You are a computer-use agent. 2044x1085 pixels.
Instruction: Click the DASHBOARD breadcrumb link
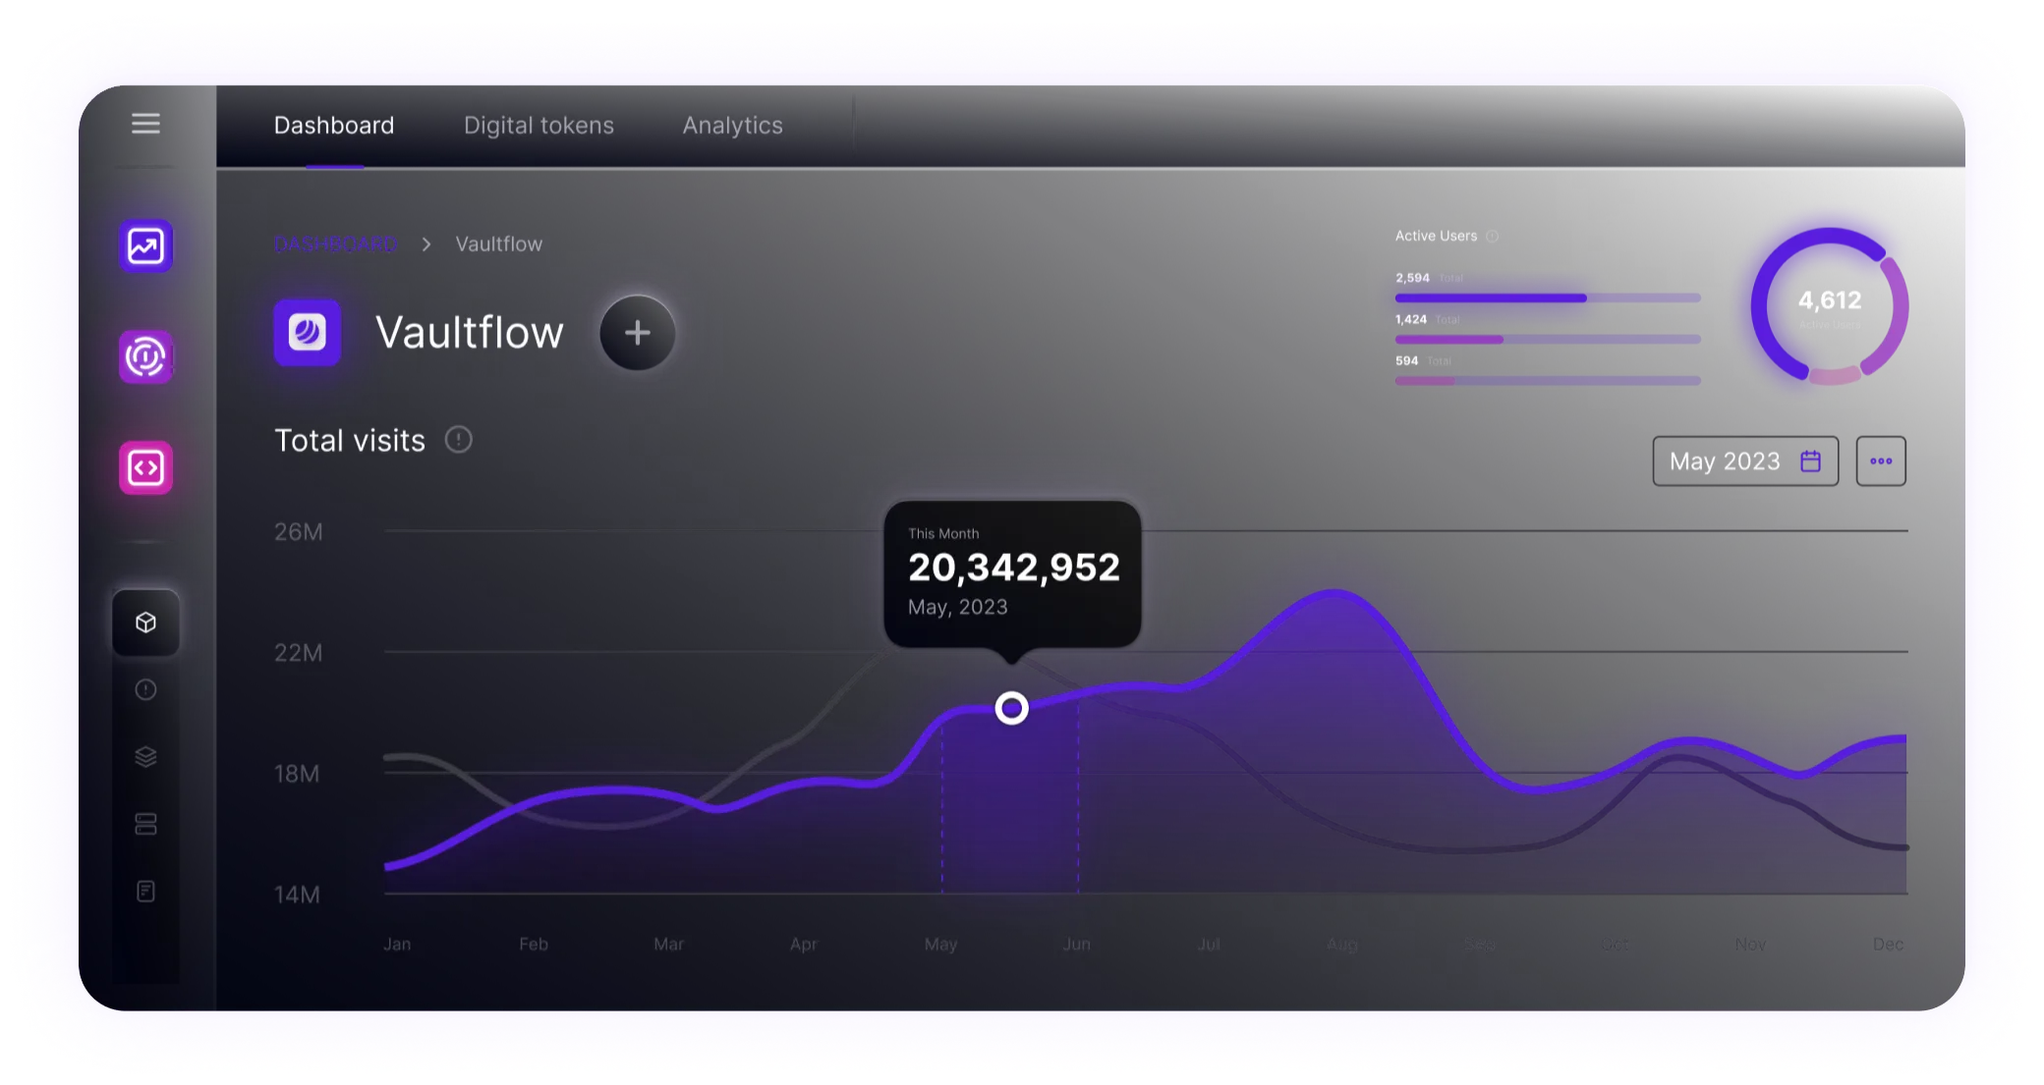(335, 244)
